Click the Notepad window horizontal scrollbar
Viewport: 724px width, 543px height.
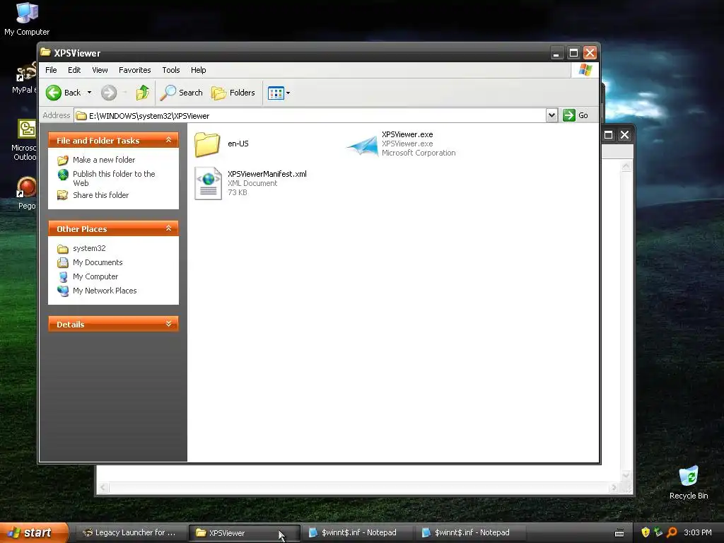click(358, 488)
